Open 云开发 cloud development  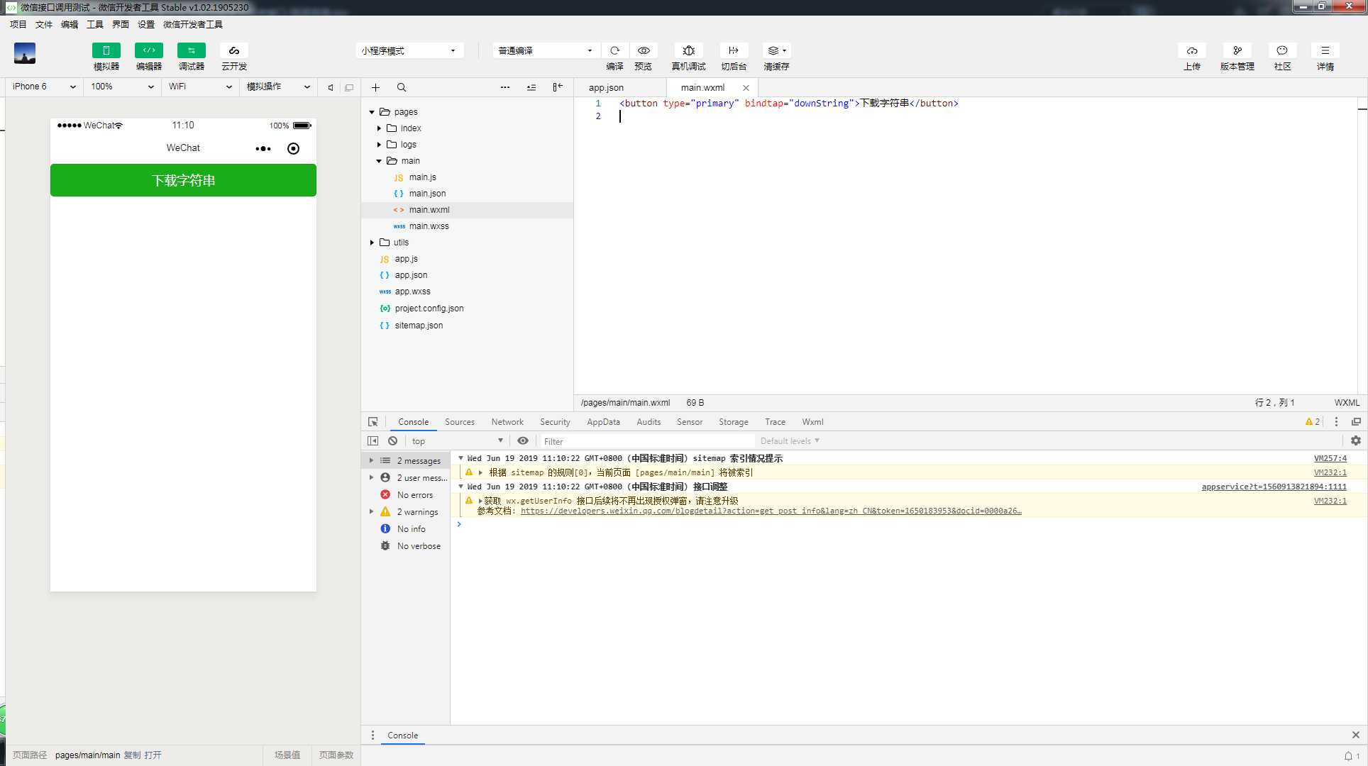[x=234, y=50]
